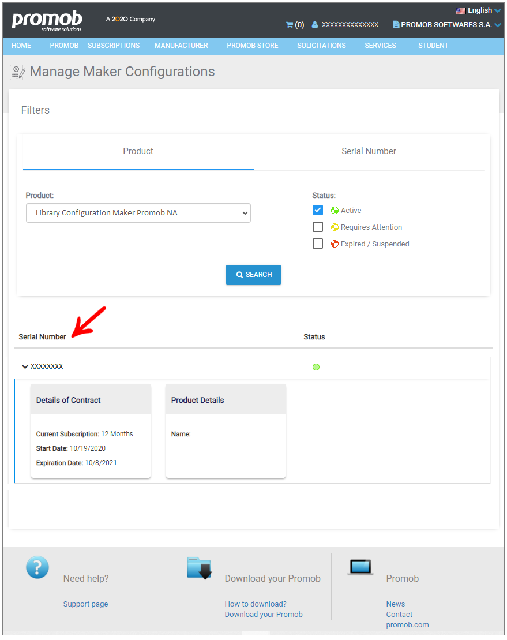Click the Manage Maker Configurations page icon
Screen dimensions: 507x640
pos(17,72)
